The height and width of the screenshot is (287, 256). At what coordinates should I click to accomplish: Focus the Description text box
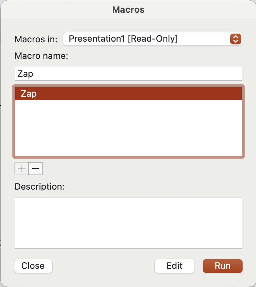[128, 222]
